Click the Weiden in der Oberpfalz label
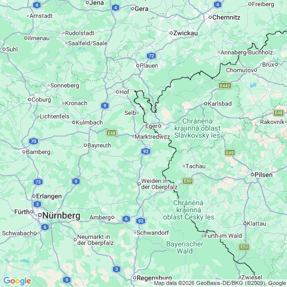Image resolution: width=287 pixels, height=287 pixels. point(159,184)
